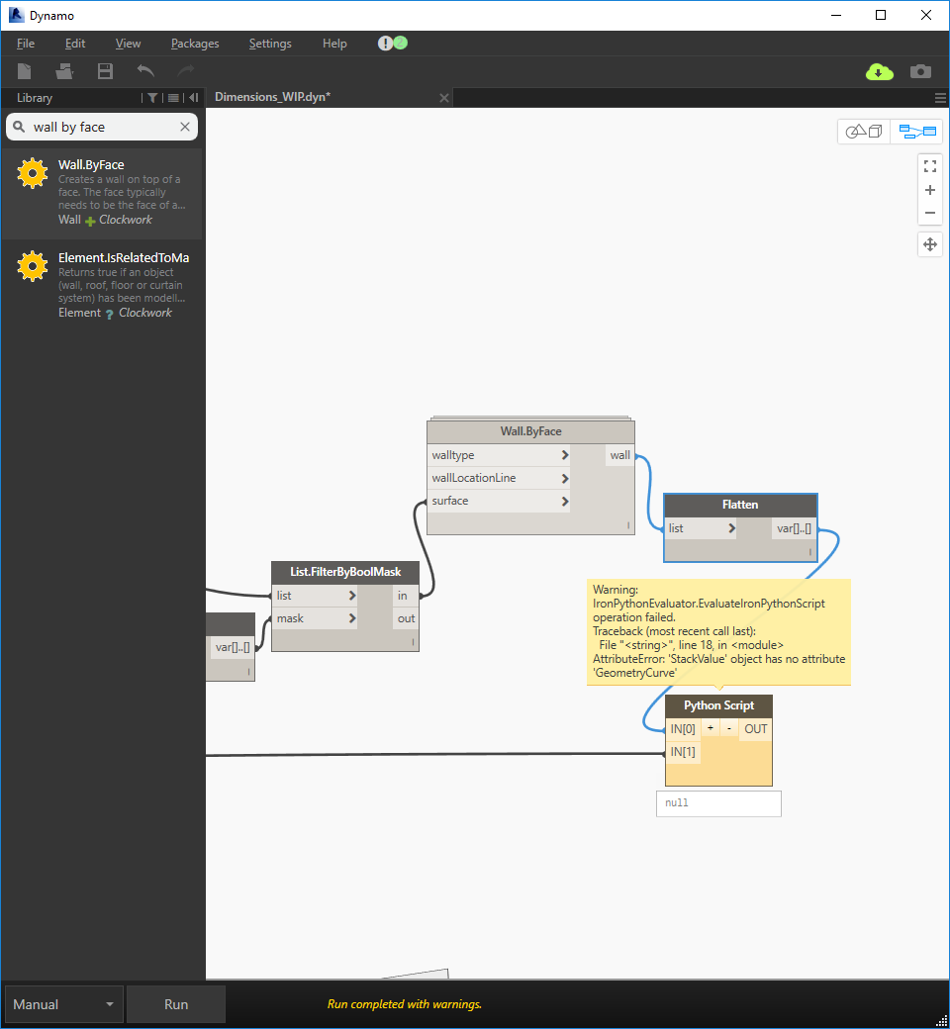This screenshot has height=1029, width=950.
Task: Click the Flatten list input chevron
Action: (731, 528)
